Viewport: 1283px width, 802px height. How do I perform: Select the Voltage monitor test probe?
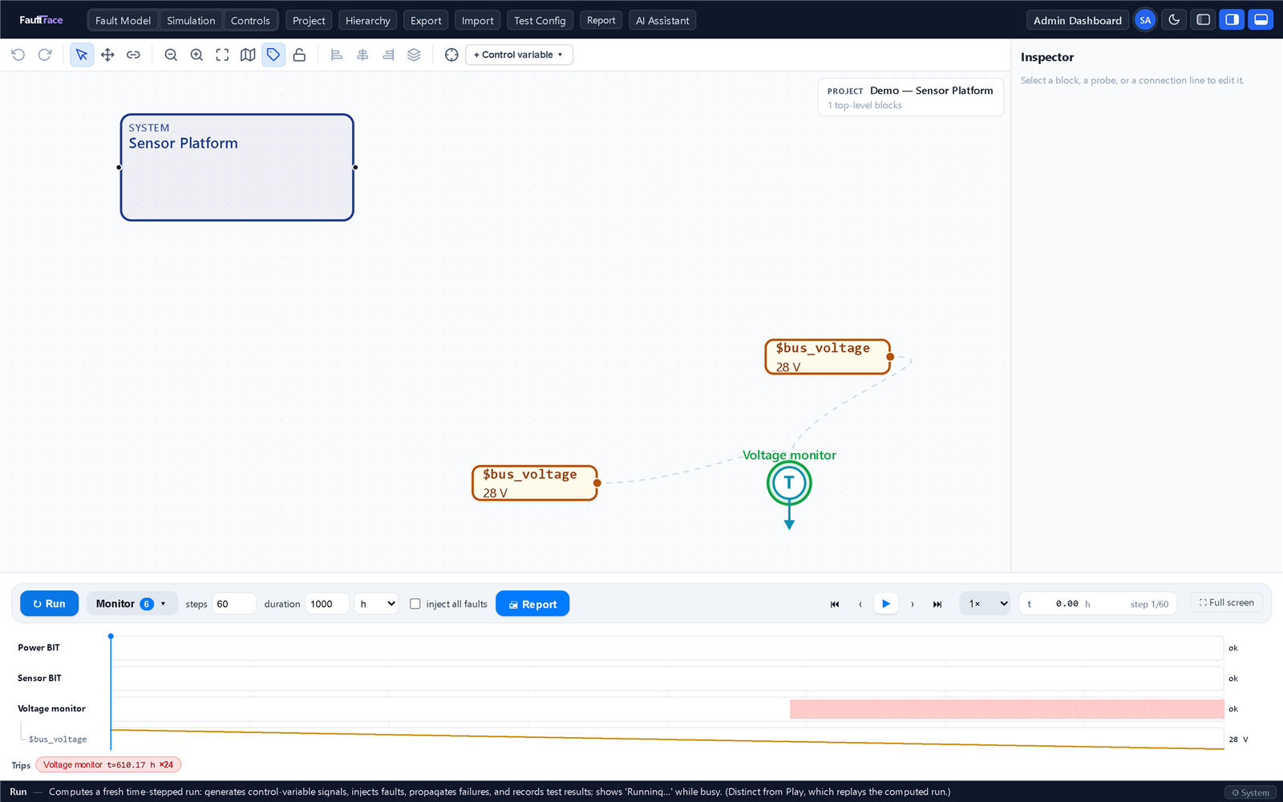pyautogui.click(x=789, y=483)
